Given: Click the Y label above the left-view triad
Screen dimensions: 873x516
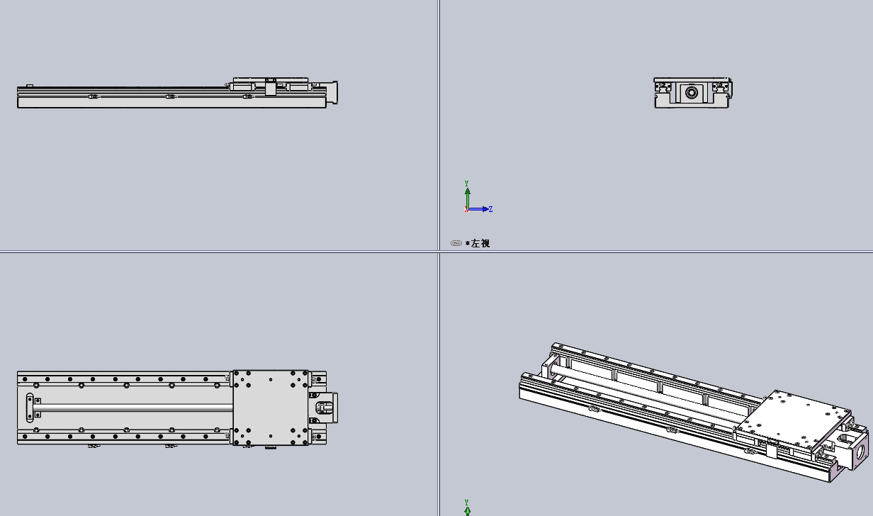Looking at the screenshot, I should [467, 183].
